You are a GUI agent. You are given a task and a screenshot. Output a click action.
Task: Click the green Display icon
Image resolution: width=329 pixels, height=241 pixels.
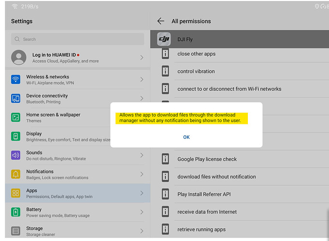tap(16, 136)
